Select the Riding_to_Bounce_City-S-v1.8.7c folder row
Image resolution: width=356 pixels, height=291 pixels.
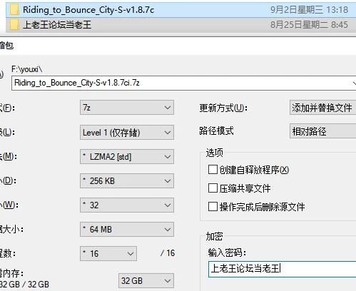click(x=180, y=10)
